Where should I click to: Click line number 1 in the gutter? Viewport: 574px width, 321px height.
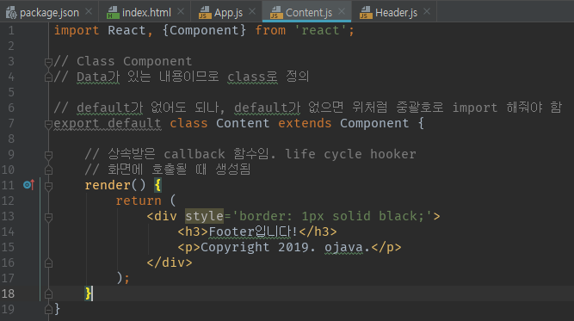(x=11, y=30)
